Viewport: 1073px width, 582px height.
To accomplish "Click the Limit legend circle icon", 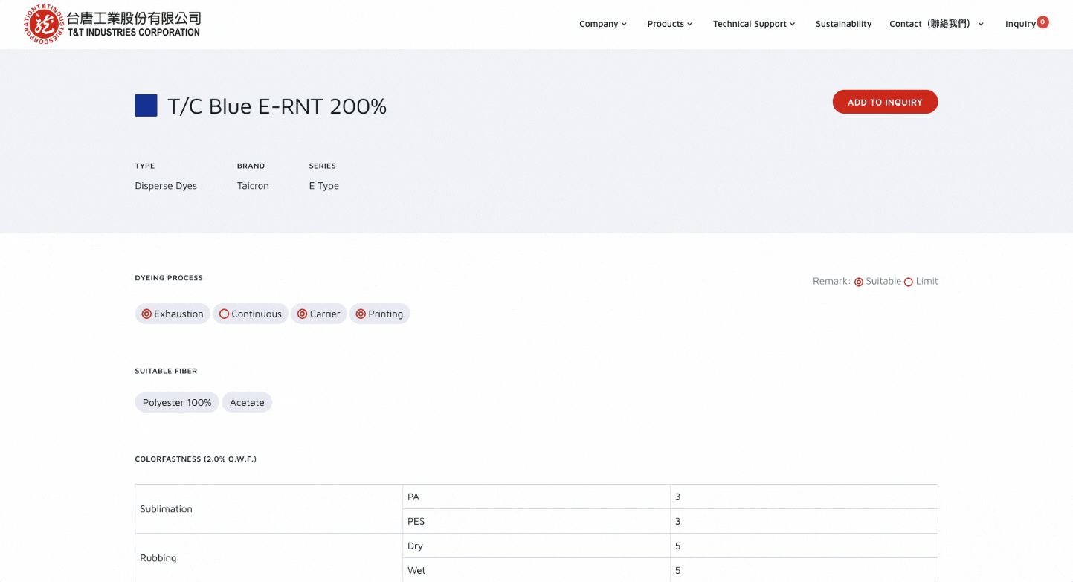I will click(x=909, y=282).
